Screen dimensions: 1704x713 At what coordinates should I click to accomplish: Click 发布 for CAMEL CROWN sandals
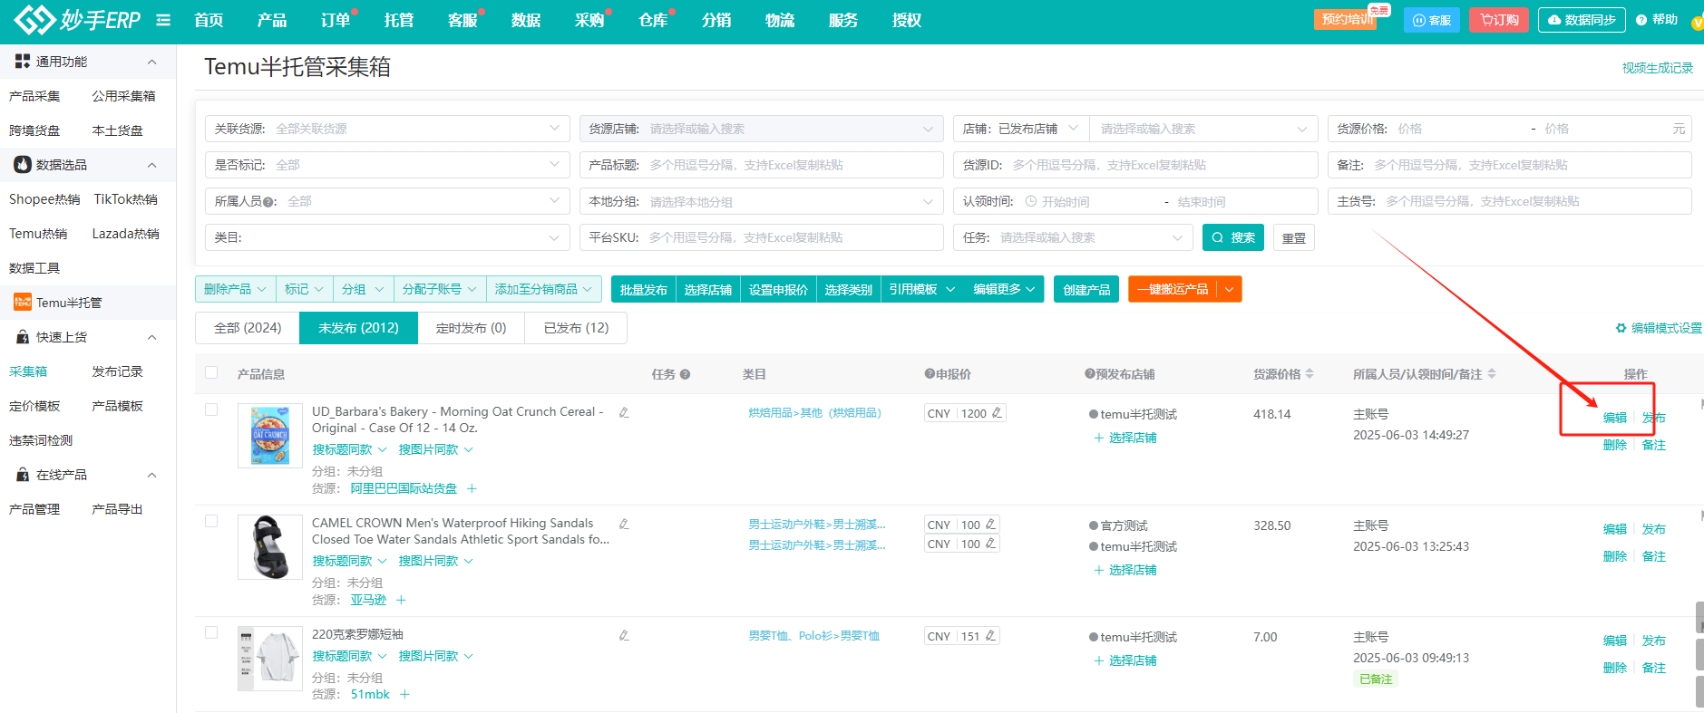tap(1654, 529)
